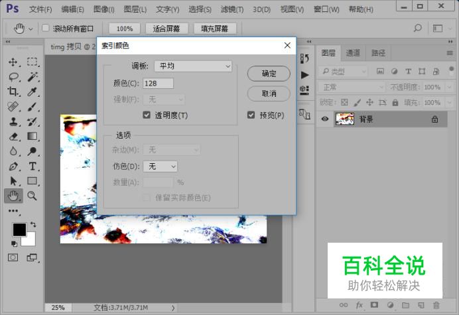The width and height of the screenshot is (459, 315).
Task: Toggle pixel layer filter icon
Action: point(380,71)
